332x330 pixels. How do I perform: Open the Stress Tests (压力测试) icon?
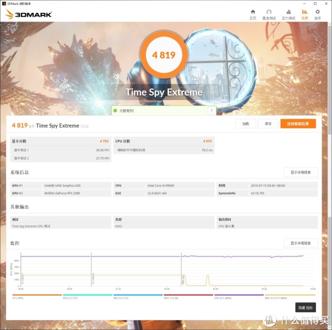[288, 12]
